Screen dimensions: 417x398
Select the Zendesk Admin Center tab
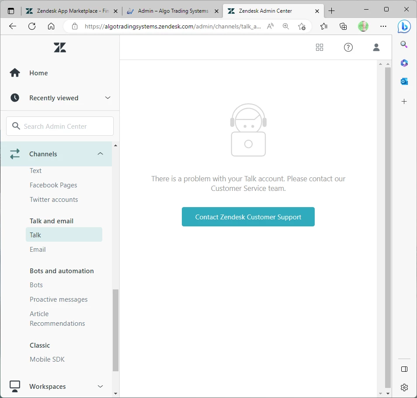[x=273, y=11]
